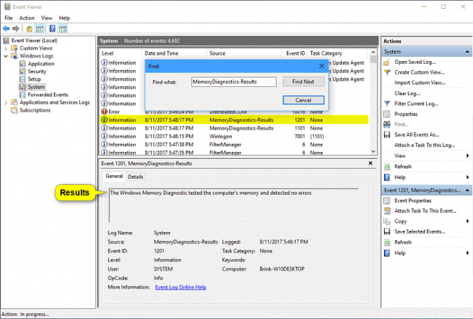Click the Forward arrow toolbar icon
Screen dimensions: 473x319
[x=16, y=29]
